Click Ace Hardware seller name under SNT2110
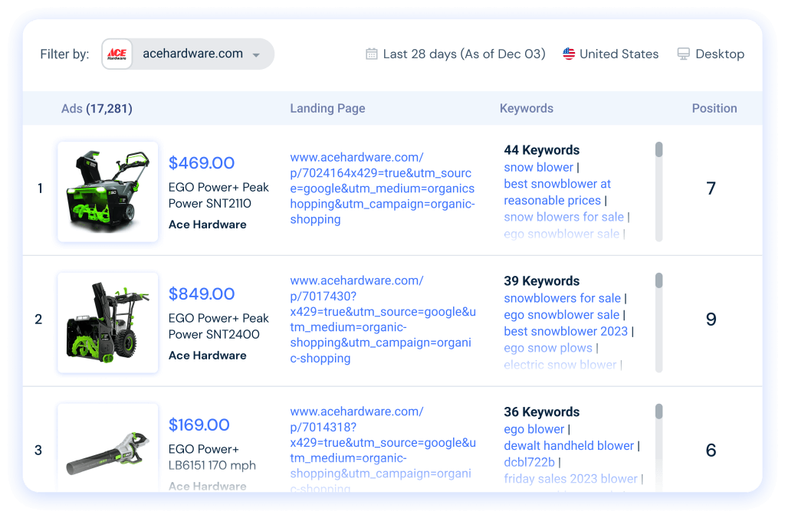The height and width of the screenshot is (518, 785). (207, 225)
